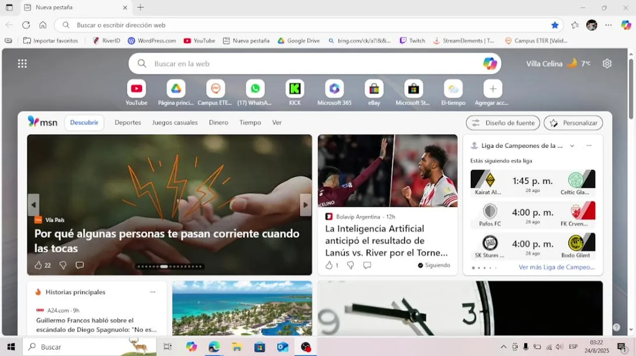Screen dimensions: 636x356
Task: Switch to the Descubrir tab
Action: (84, 123)
